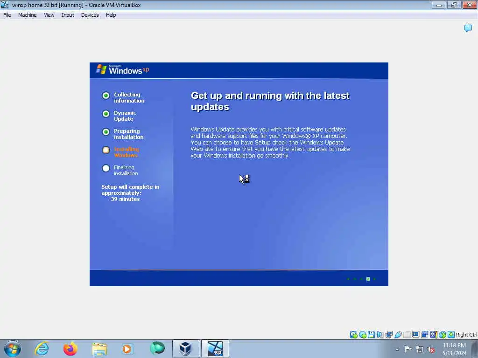Click the optical disk status icon

[363, 335]
